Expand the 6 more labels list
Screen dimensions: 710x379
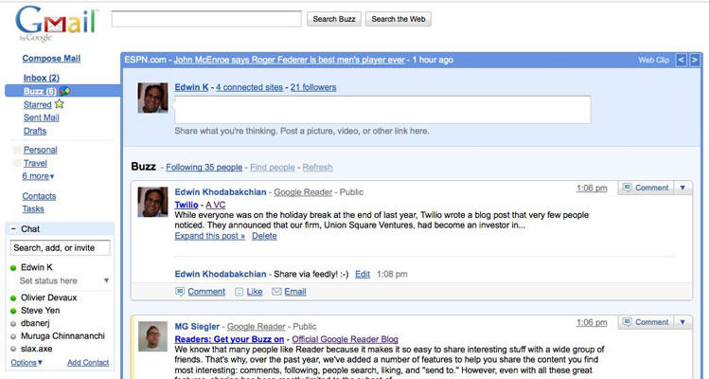pos(38,176)
